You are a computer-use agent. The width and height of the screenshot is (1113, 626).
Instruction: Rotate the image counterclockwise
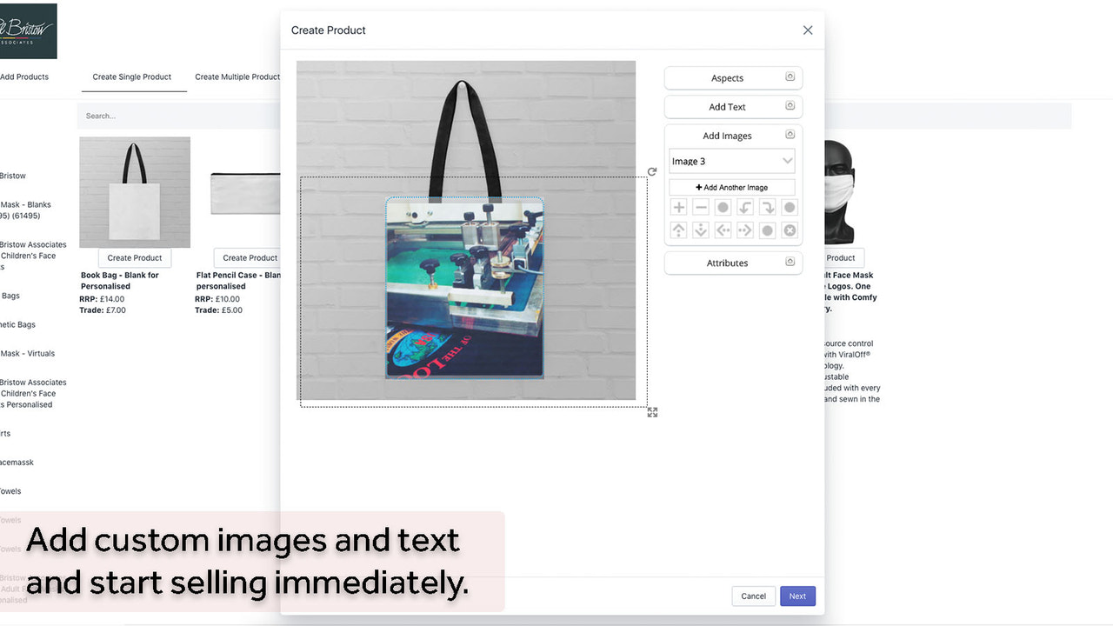(x=745, y=207)
